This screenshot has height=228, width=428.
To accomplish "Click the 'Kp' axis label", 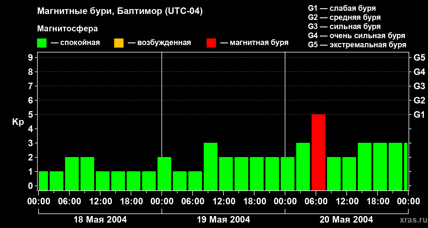I will pos(18,122).
